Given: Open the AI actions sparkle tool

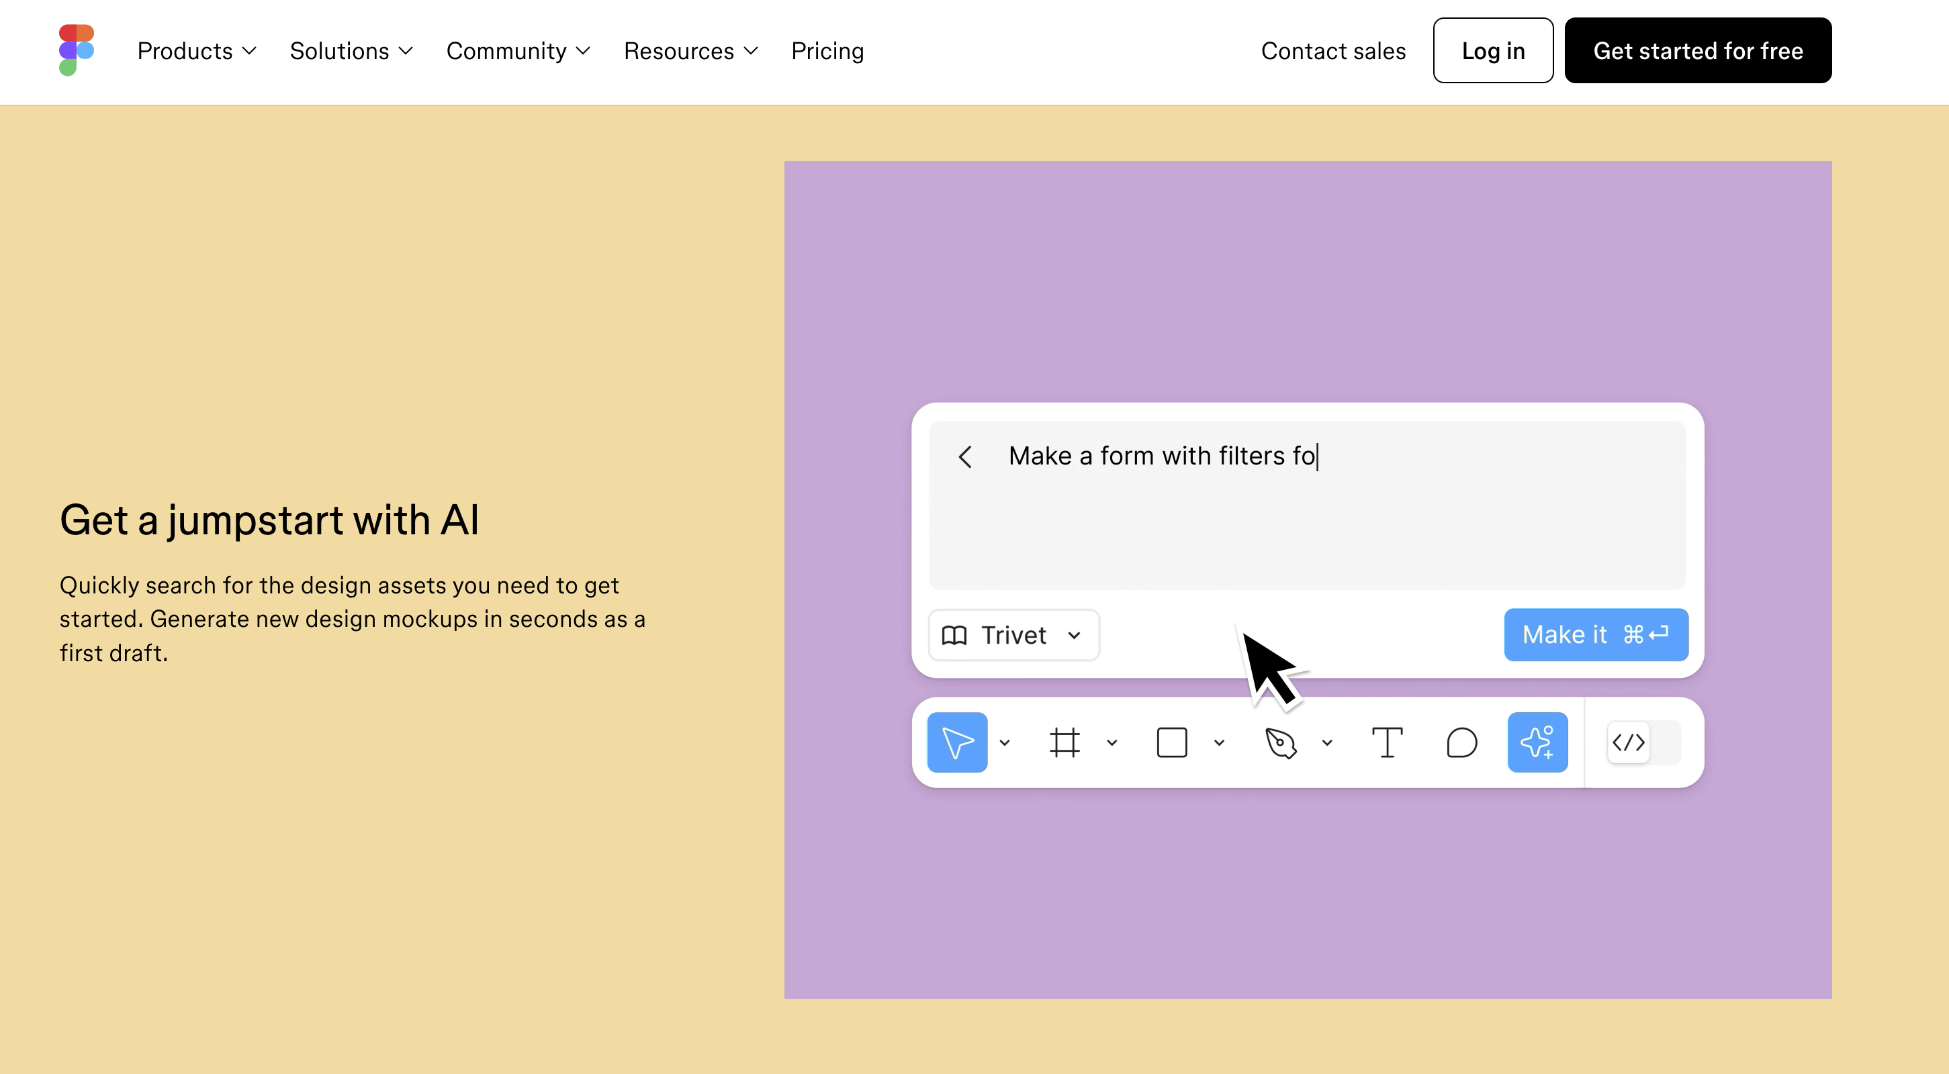Looking at the screenshot, I should pos(1537,742).
